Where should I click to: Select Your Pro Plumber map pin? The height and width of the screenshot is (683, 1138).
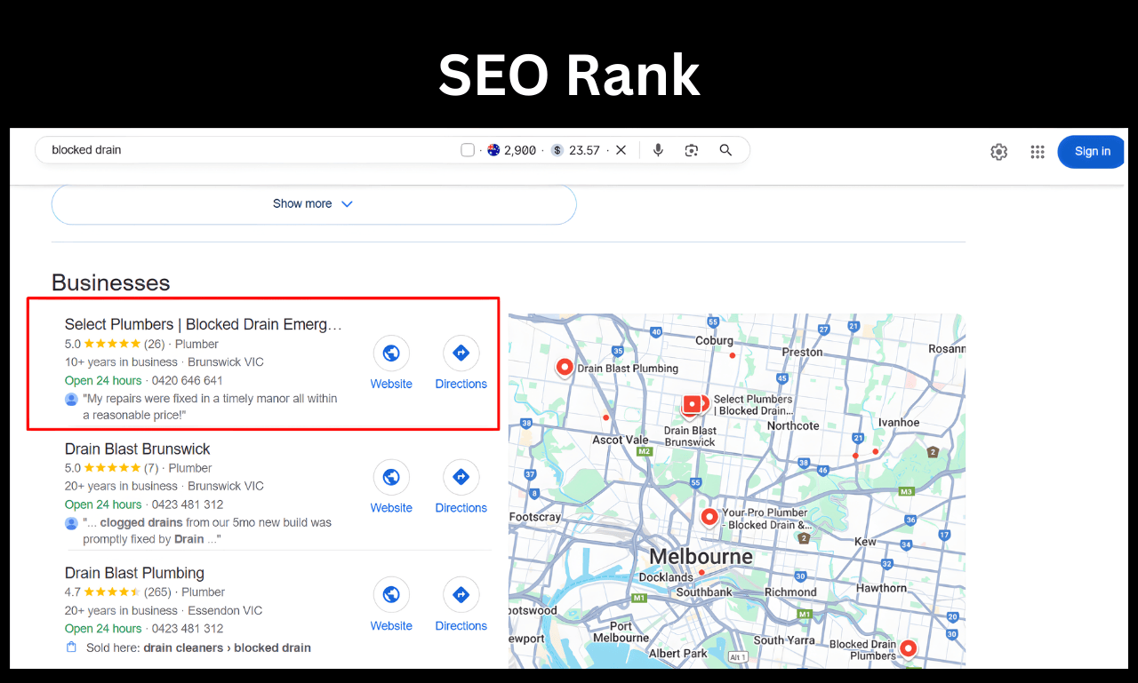(x=709, y=516)
